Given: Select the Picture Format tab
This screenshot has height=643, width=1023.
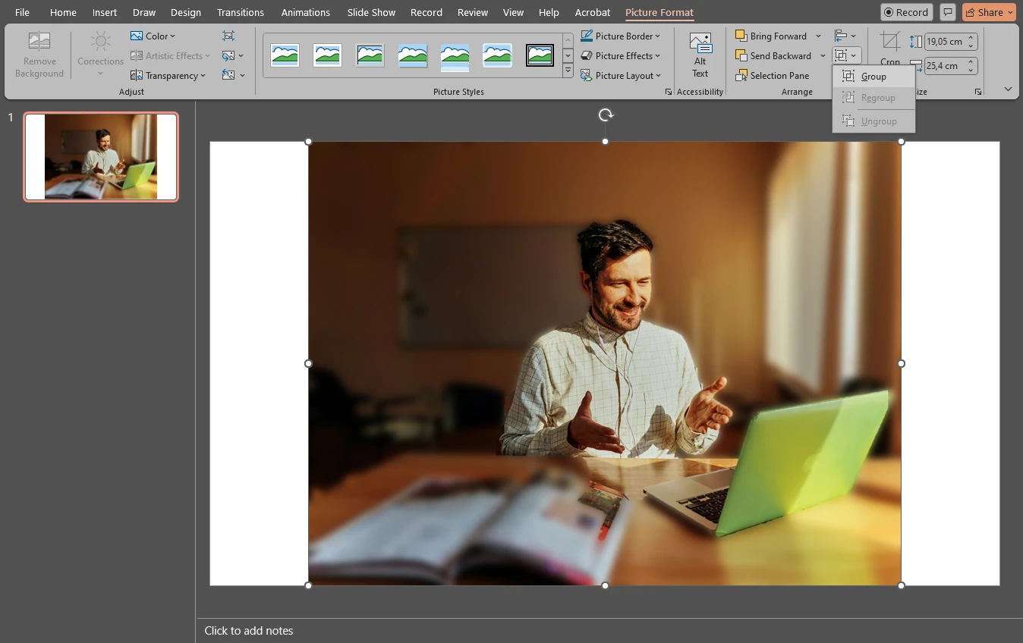Looking at the screenshot, I should (x=659, y=12).
